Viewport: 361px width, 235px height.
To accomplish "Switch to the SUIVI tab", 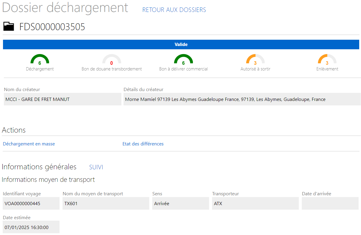I will [96, 167].
